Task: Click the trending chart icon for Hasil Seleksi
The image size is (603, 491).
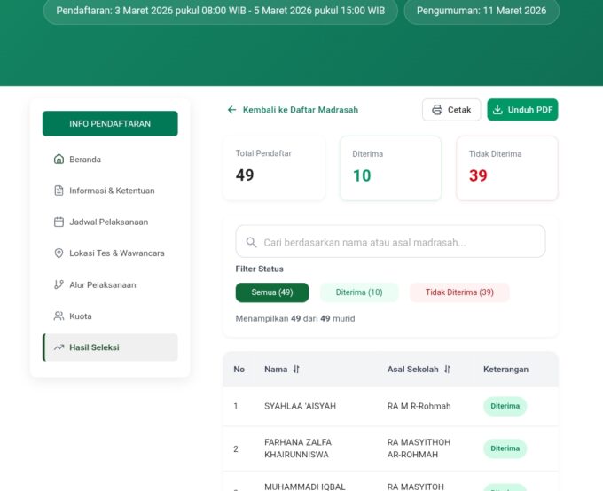Action: click(x=59, y=347)
